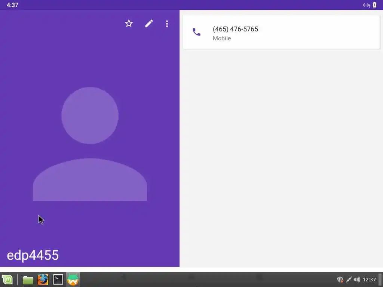
Task: Edit the contact with pencil icon
Action: (x=149, y=24)
